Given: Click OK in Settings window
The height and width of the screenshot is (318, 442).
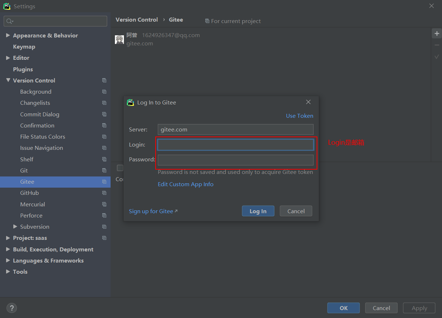Looking at the screenshot, I should coord(344,308).
